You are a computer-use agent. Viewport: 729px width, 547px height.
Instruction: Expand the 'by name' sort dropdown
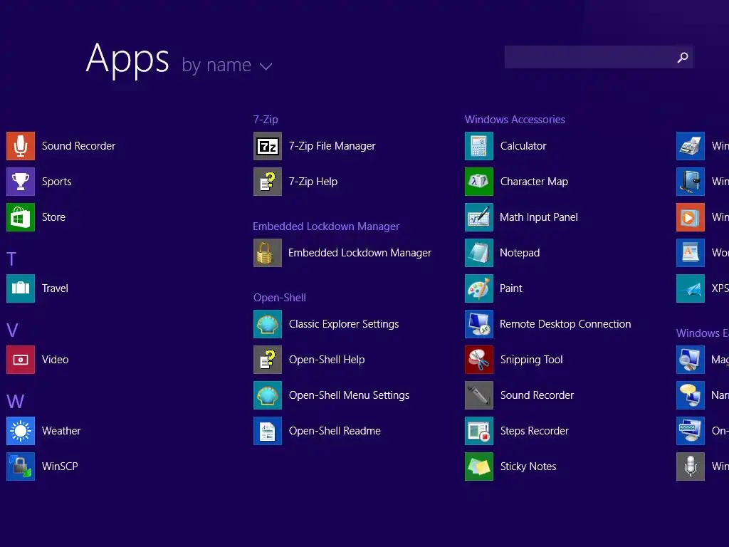227,65
